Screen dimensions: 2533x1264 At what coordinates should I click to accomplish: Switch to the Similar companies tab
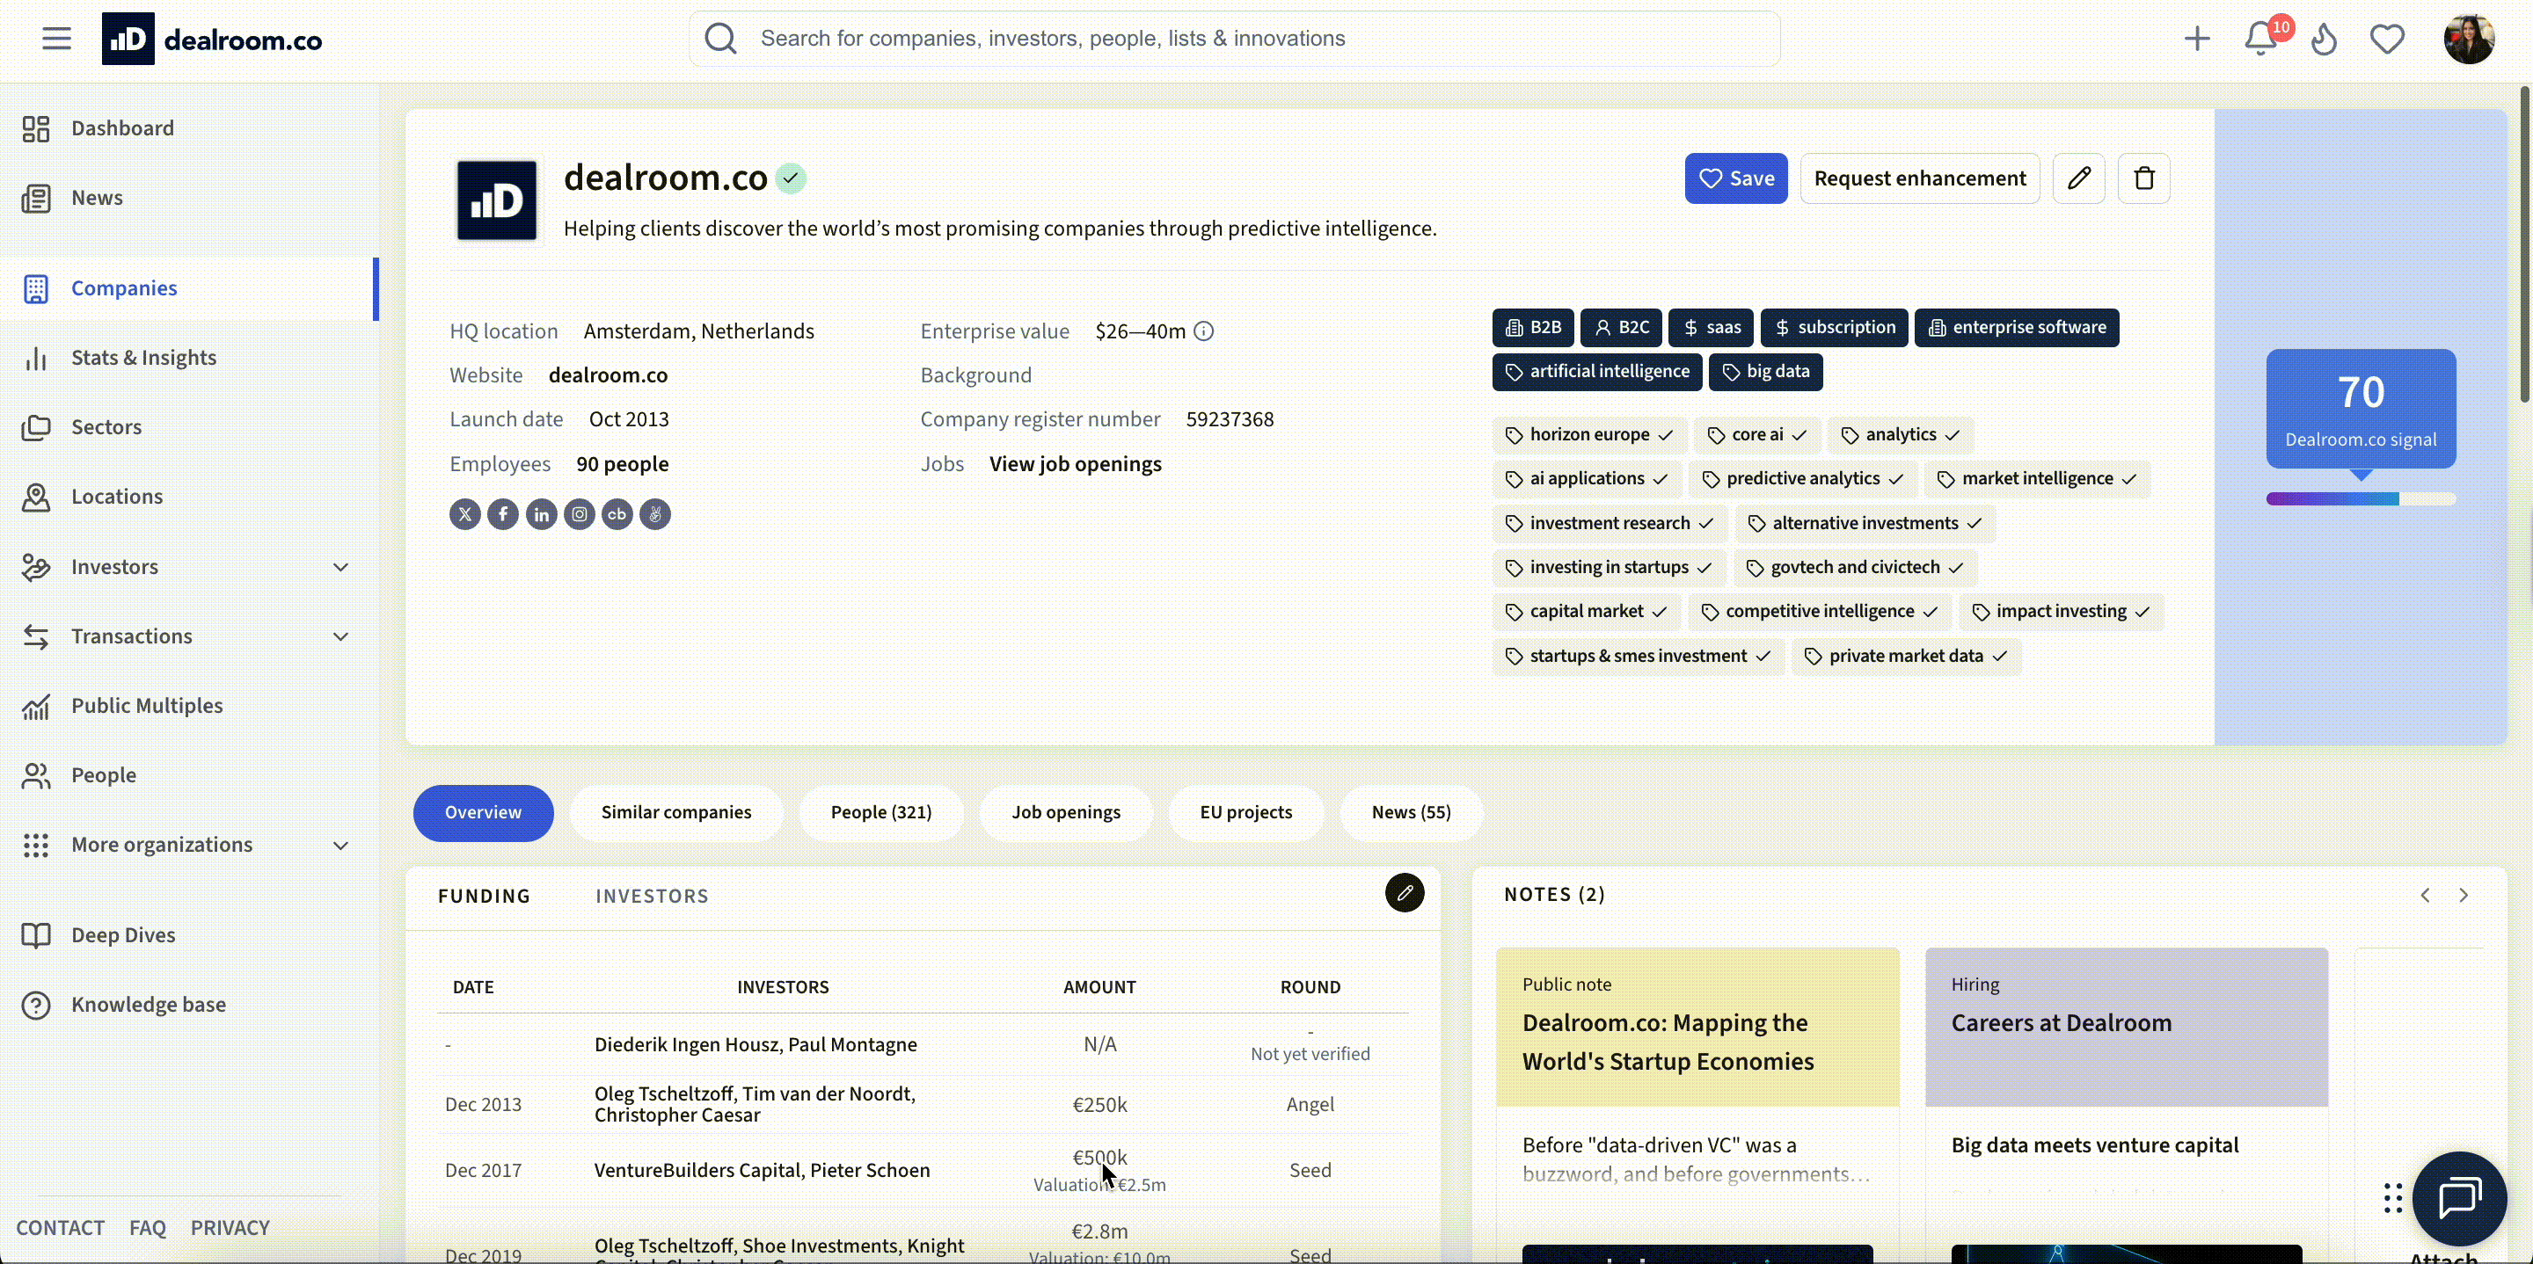(675, 812)
